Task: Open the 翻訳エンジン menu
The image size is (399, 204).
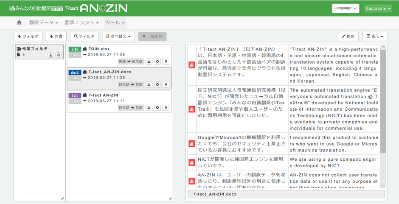Action: pos(81,22)
